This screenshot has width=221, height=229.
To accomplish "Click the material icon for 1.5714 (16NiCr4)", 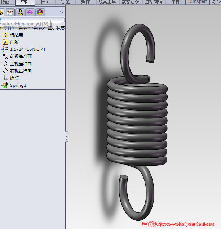I will (5, 49).
